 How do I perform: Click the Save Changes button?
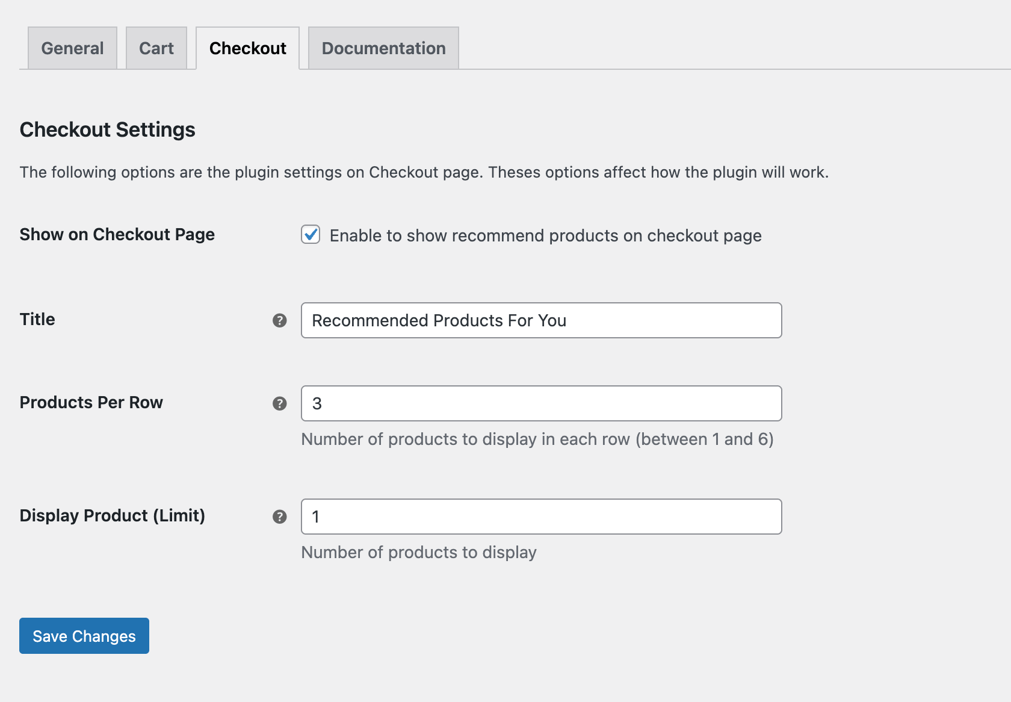point(84,636)
